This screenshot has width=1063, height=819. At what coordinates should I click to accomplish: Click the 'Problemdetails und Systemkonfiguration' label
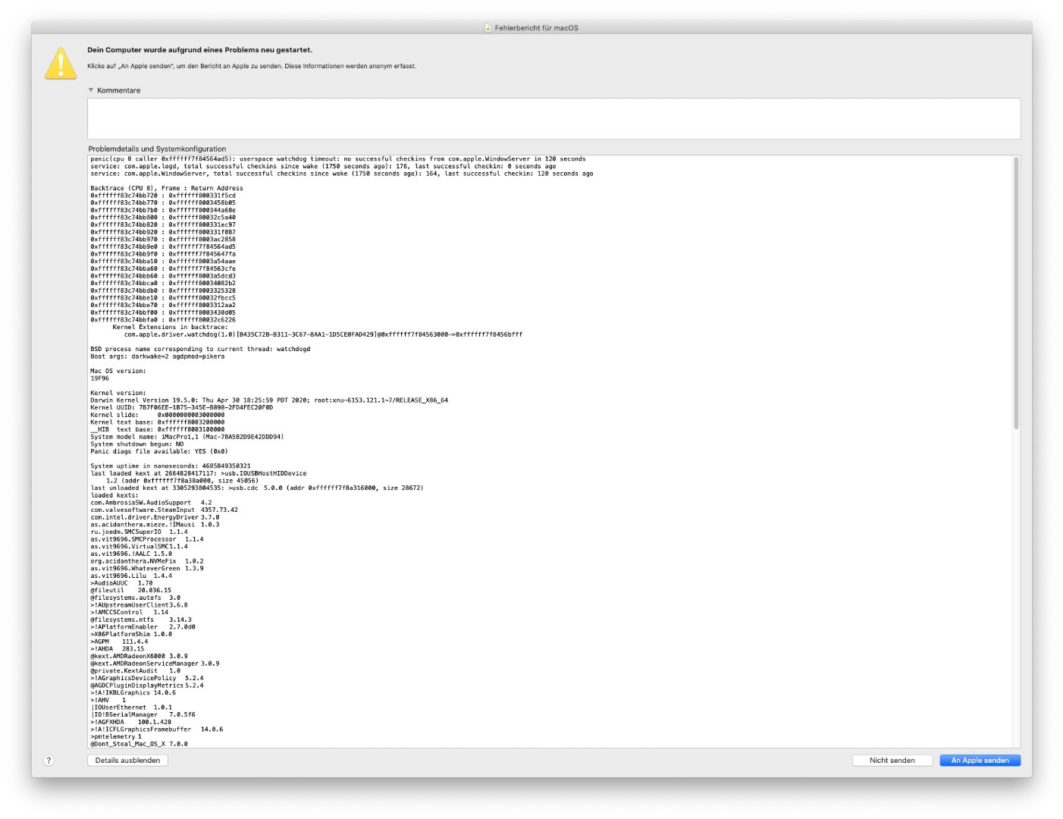[x=157, y=149]
